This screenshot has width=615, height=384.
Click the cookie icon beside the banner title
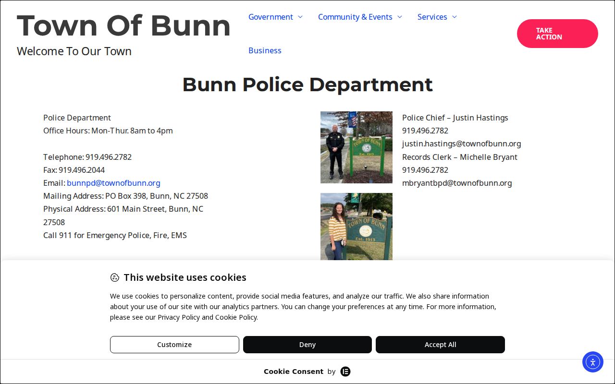(x=114, y=277)
